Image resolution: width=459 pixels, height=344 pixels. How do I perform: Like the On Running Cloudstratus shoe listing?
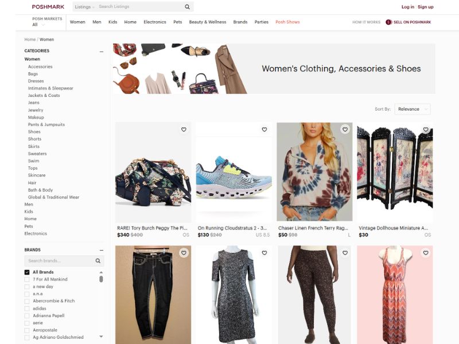[264, 130]
